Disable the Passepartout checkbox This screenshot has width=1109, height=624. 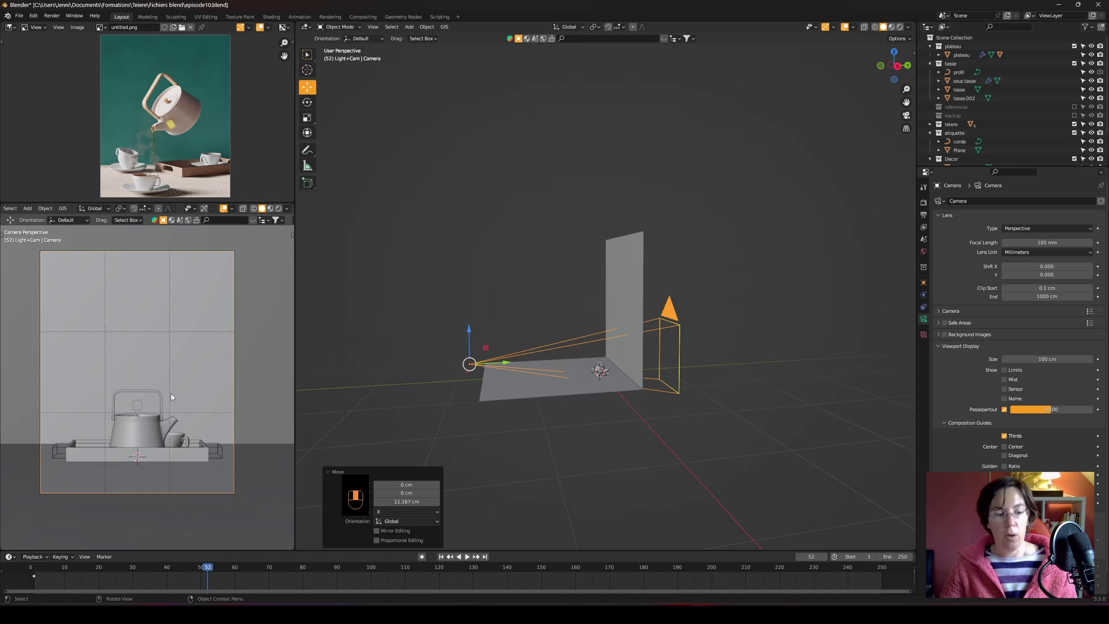click(1004, 410)
